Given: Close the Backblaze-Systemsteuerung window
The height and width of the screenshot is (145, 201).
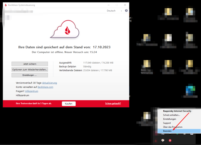Looking at the screenshot, I should [x=125, y=5].
